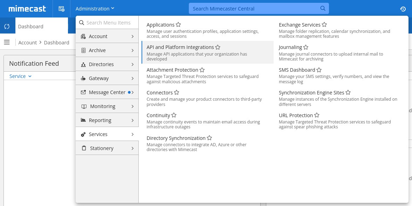
Task: Click the Monitoring category icon
Action: tap(84, 107)
